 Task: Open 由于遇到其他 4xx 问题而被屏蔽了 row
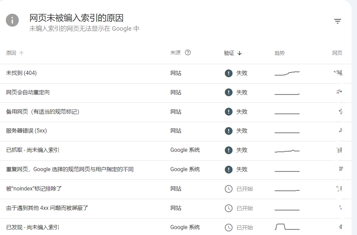coord(47,208)
